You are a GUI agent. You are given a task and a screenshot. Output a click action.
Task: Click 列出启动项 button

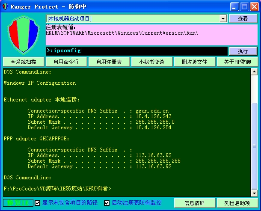pos(237,203)
